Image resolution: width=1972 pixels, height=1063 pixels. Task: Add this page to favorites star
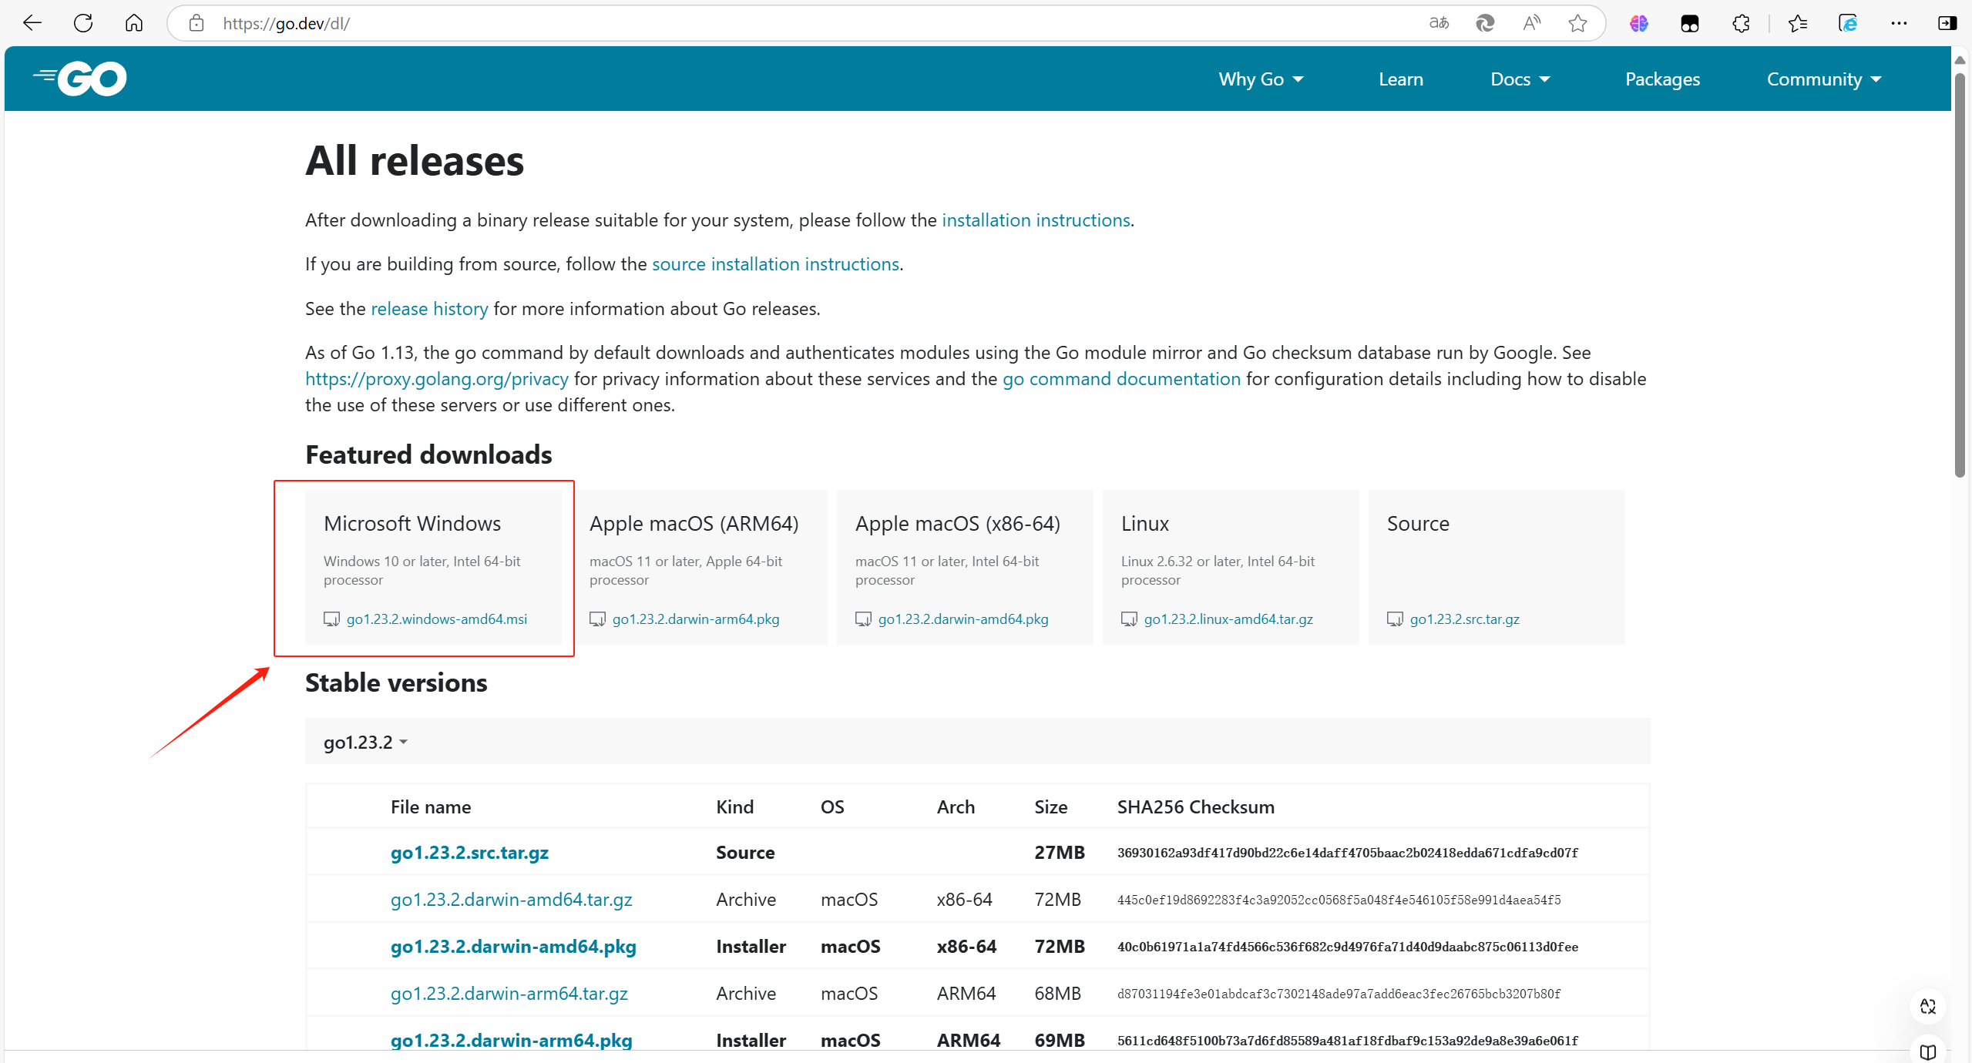pyautogui.click(x=1577, y=23)
